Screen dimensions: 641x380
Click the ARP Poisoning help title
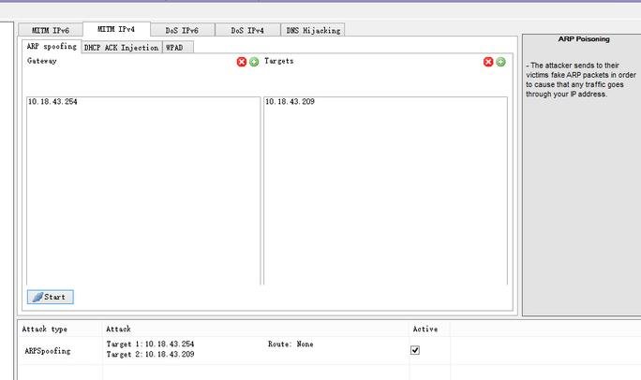coord(584,39)
